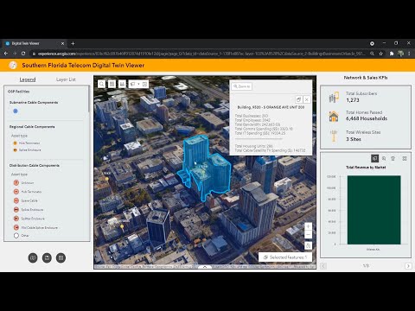Screen dimensions: 415x311
Task: Click the Total Homes Passed house icon
Action: click(334, 117)
